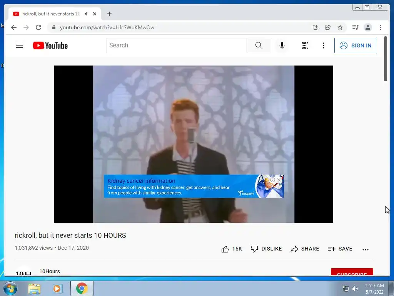Viewport: 394px width, 296px height.
Task: Click the browser forward arrow
Action: [x=26, y=27]
